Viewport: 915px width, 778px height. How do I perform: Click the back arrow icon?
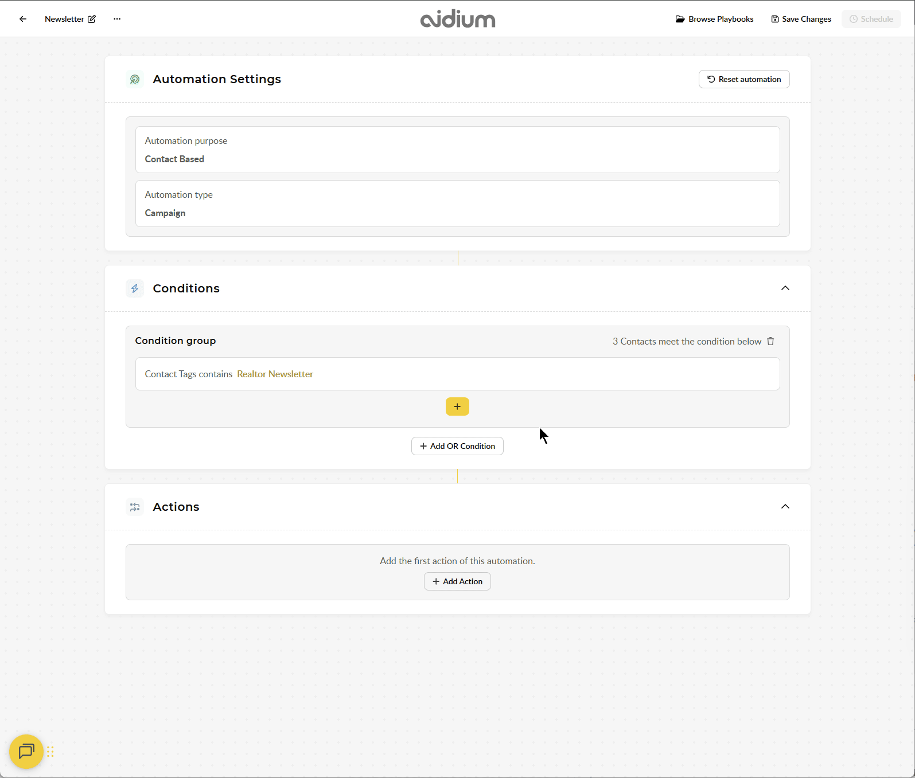pyautogui.click(x=23, y=19)
